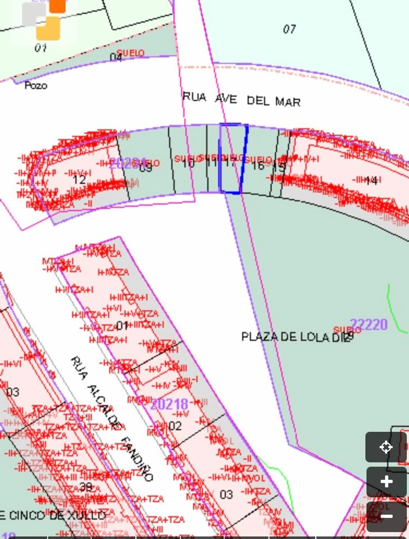Select parcel 09 on the curved block
The width and height of the screenshot is (409, 539).
coord(146,167)
